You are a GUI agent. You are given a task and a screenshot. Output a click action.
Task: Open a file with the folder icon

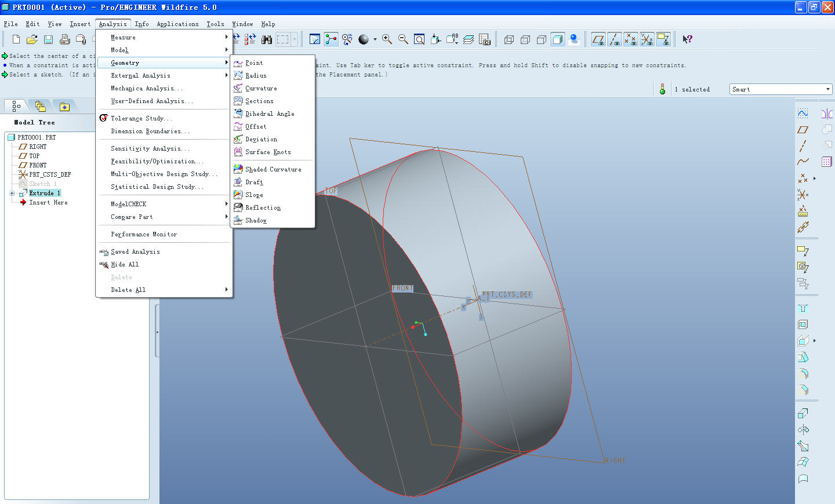[32, 39]
